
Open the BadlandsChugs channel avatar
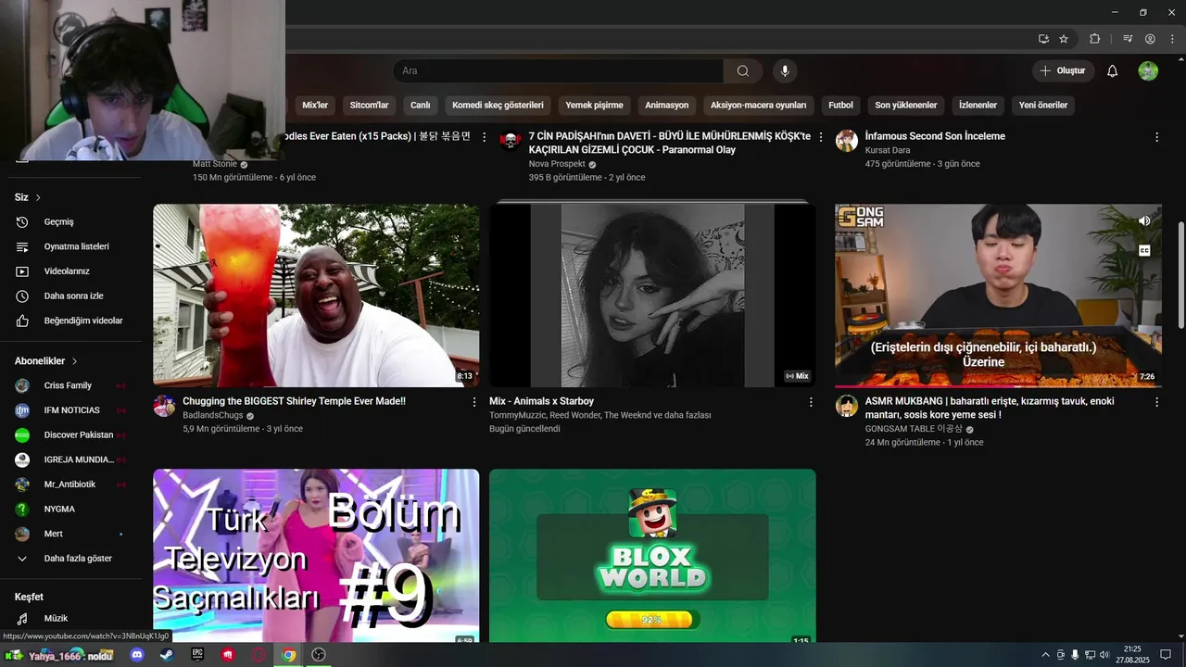coord(164,406)
